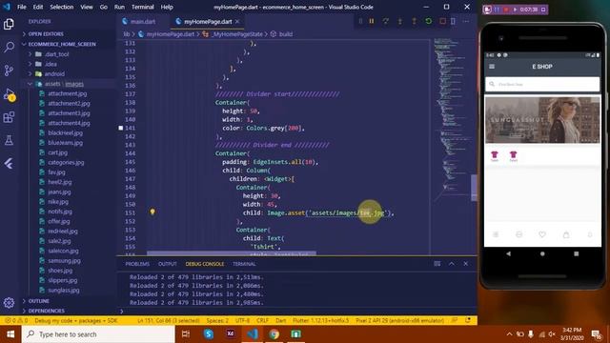The image size is (610, 343).
Task: Switch to the Terminal panel tab
Action: [244, 264]
